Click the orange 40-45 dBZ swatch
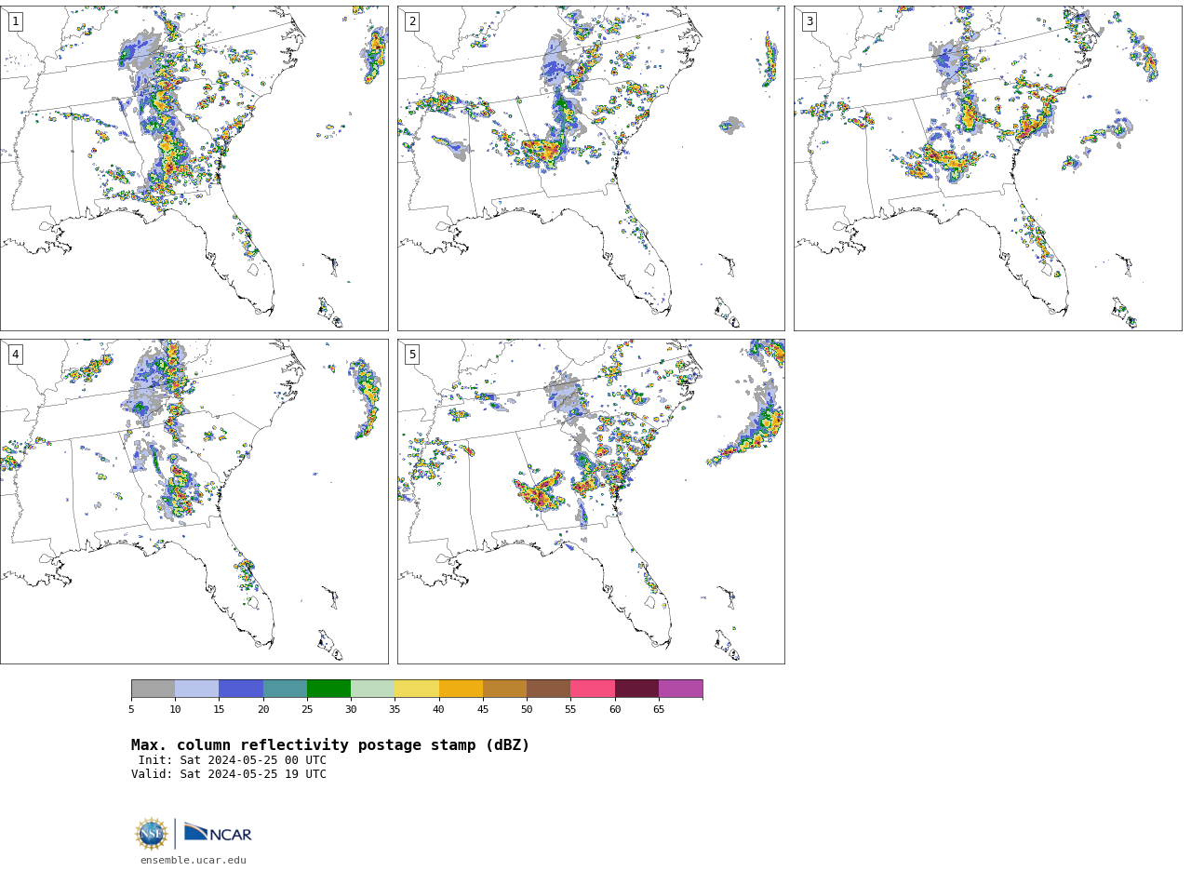Screen dimensions: 1191x871 (x=461, y=689)
